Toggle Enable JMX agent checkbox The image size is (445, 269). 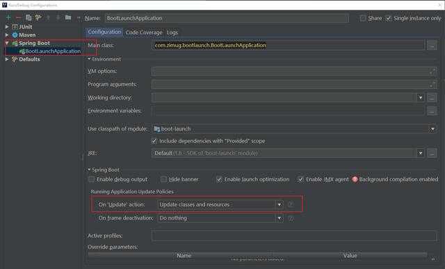pyautogui.click(x=300, y=179)
